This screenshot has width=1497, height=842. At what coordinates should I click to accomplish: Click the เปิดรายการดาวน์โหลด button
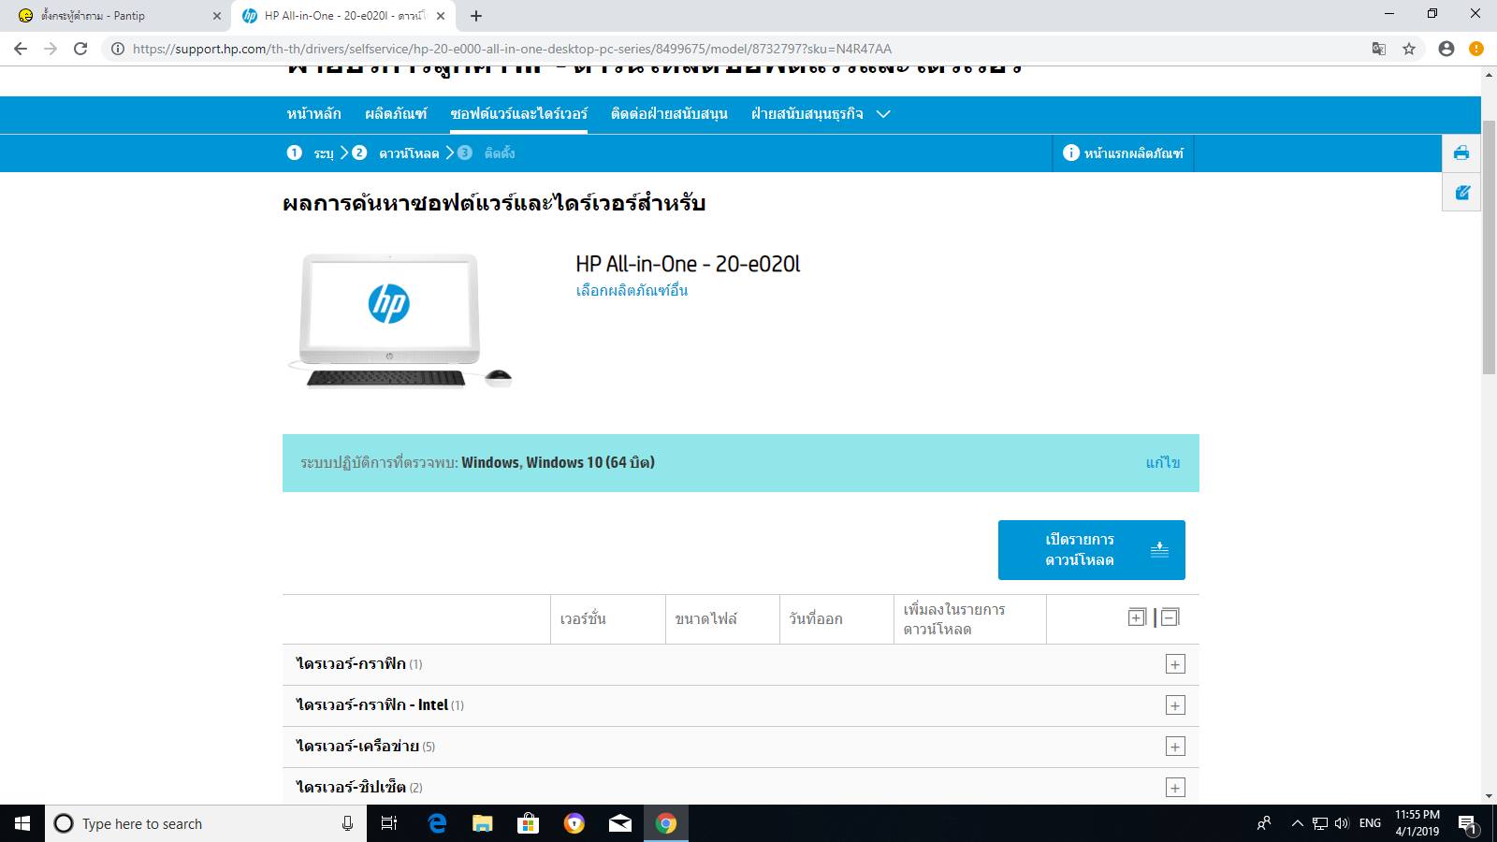[x=1092, y=550]
